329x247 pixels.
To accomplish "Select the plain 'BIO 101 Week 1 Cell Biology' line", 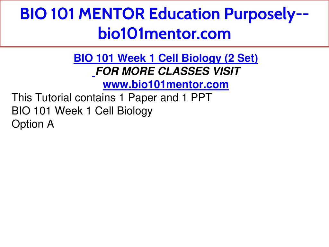I will pyautogui.click(x=82, y=111).
